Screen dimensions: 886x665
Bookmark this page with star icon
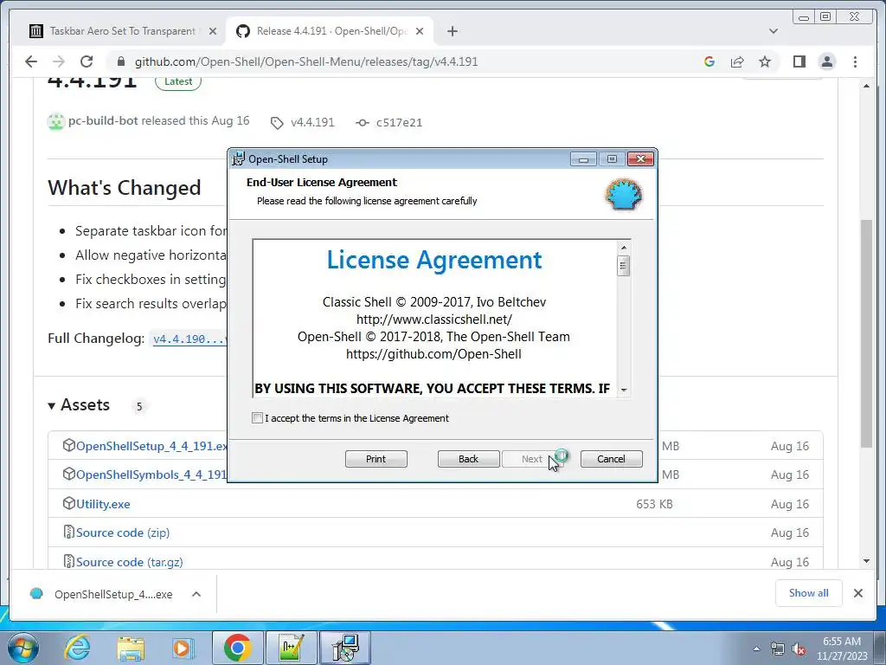coord(765,61)
